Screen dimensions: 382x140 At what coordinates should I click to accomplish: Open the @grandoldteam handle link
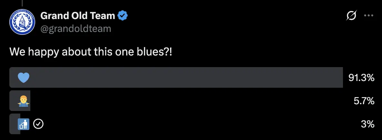[75, 29]
